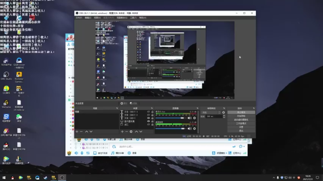Open 工具(T) menu in OBS
This screenshot has height=181, width=323.
133,18
